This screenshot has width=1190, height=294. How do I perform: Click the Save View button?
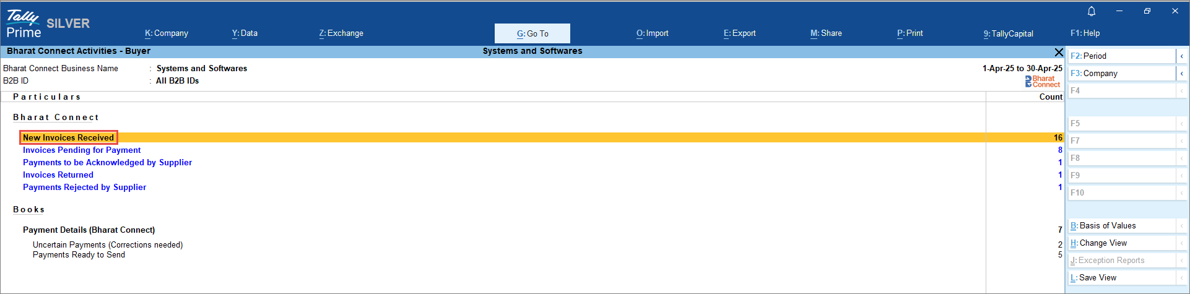tap(1121, 278)
